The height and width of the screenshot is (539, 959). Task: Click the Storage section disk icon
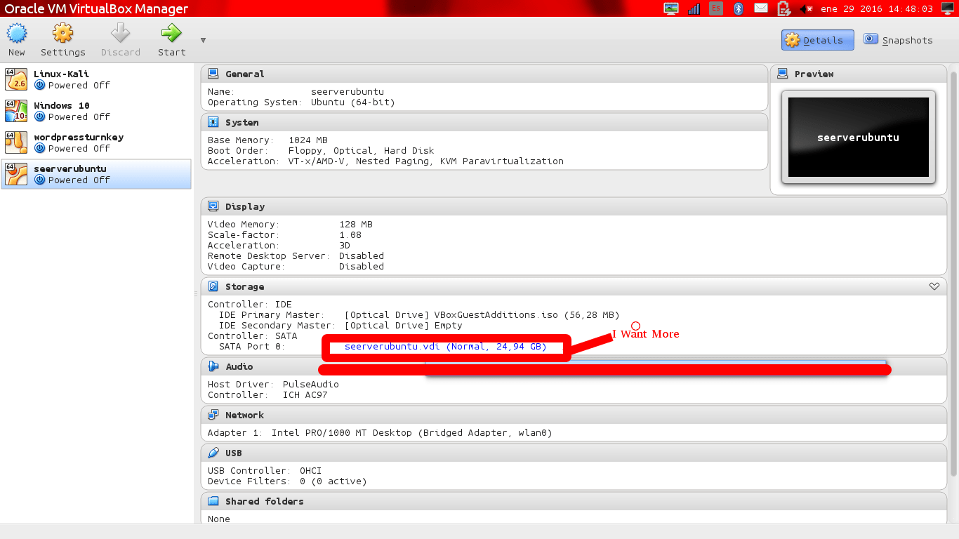[x=213, y=286]
